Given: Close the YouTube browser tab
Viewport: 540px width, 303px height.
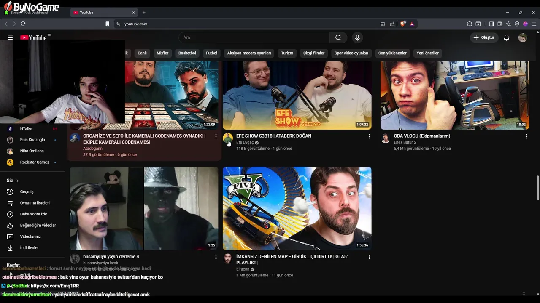Looking at the screenshot, I should [134, 13].
